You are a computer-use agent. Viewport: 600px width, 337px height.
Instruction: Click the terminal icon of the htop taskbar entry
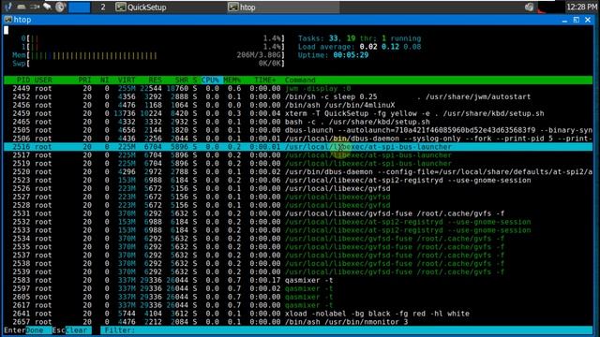[233, 7]
